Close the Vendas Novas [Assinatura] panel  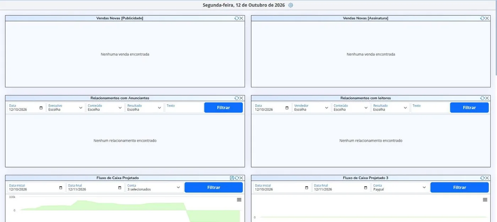pos(487,18)
